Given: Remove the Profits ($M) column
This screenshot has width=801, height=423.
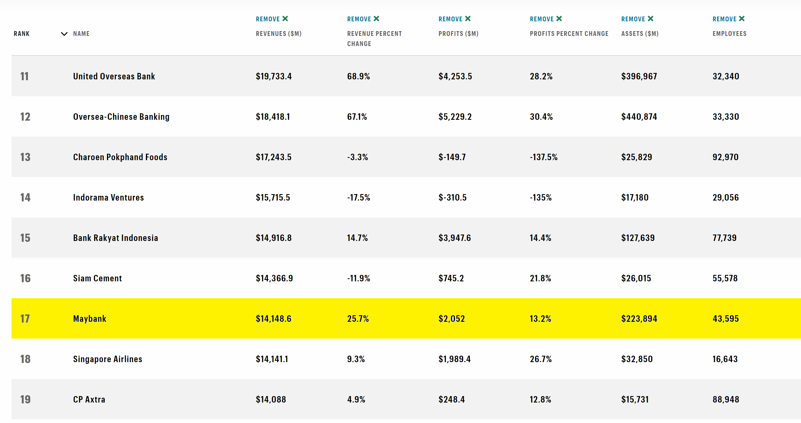Looking at the screenshot, I should point(455,19).
